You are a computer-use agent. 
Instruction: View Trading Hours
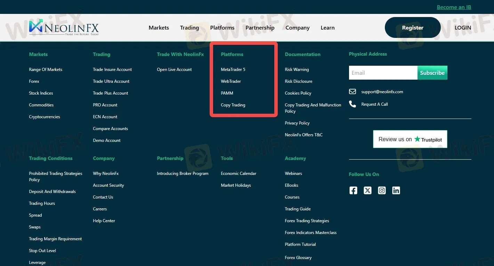click(42, 203)
